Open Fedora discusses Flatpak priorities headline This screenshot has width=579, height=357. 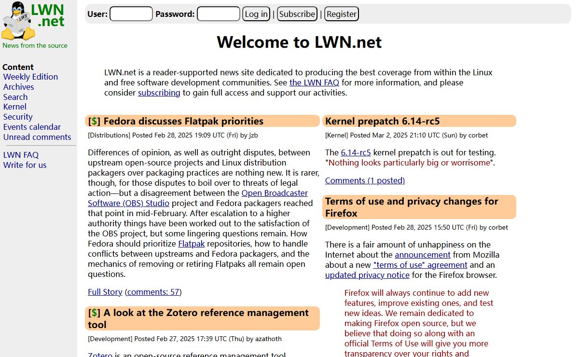[183, 121]
